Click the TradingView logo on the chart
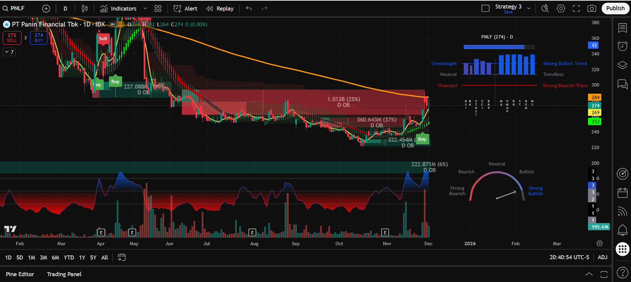 pyautogui.click(x=10, y=229)
